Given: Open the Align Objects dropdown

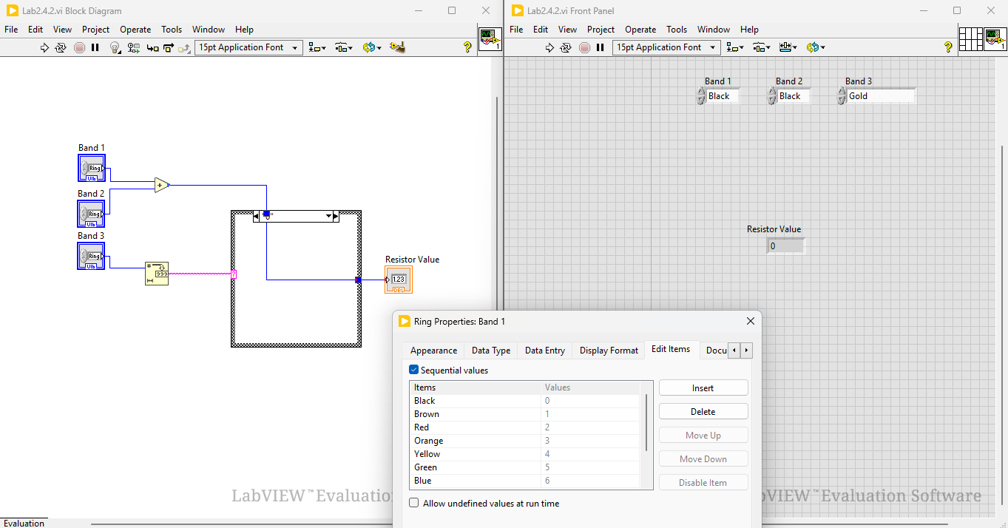Looking at the screenshot, I should [x=317, y=47].
